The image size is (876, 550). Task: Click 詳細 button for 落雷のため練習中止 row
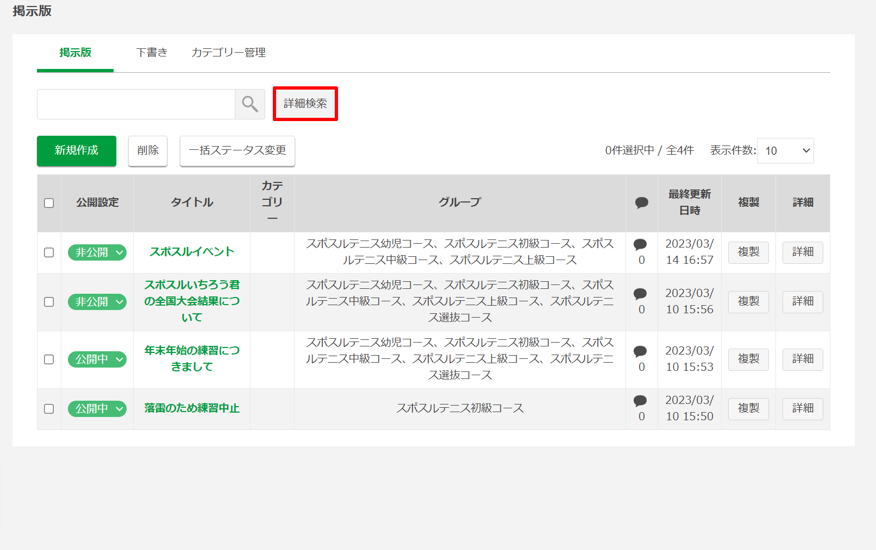[803, 408]
